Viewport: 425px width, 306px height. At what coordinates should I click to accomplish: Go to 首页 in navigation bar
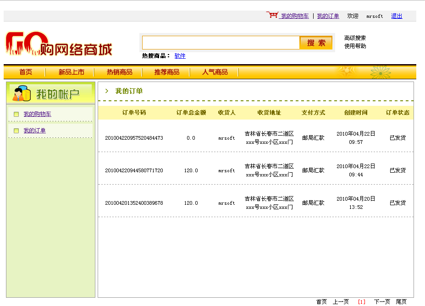(x=26, y=72)
